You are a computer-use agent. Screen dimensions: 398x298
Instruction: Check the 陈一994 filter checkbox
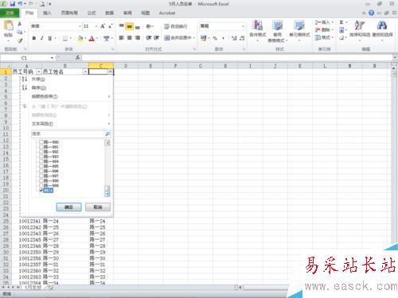[x=41, y=161]
